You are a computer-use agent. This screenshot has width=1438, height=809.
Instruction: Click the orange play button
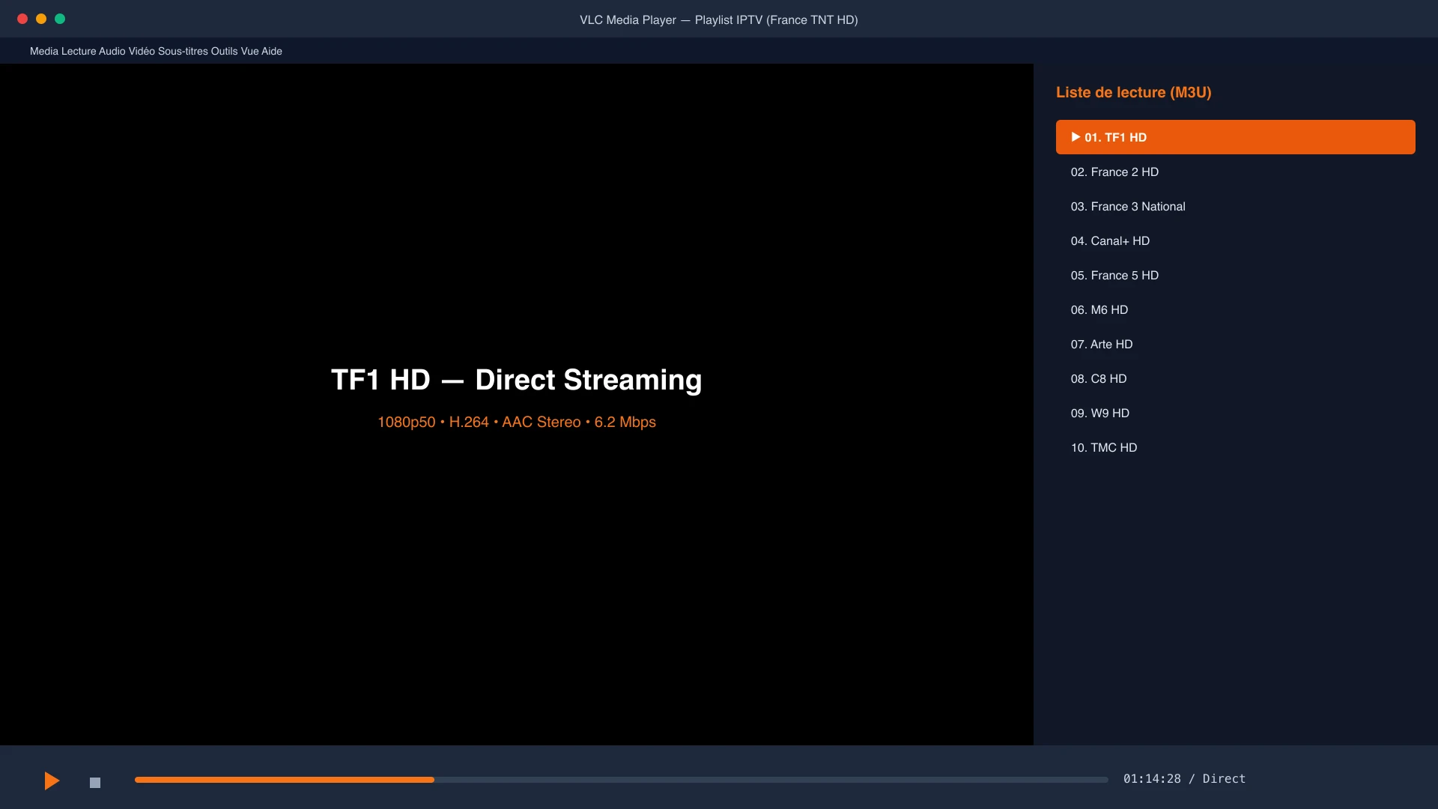(x=52, y=781)
